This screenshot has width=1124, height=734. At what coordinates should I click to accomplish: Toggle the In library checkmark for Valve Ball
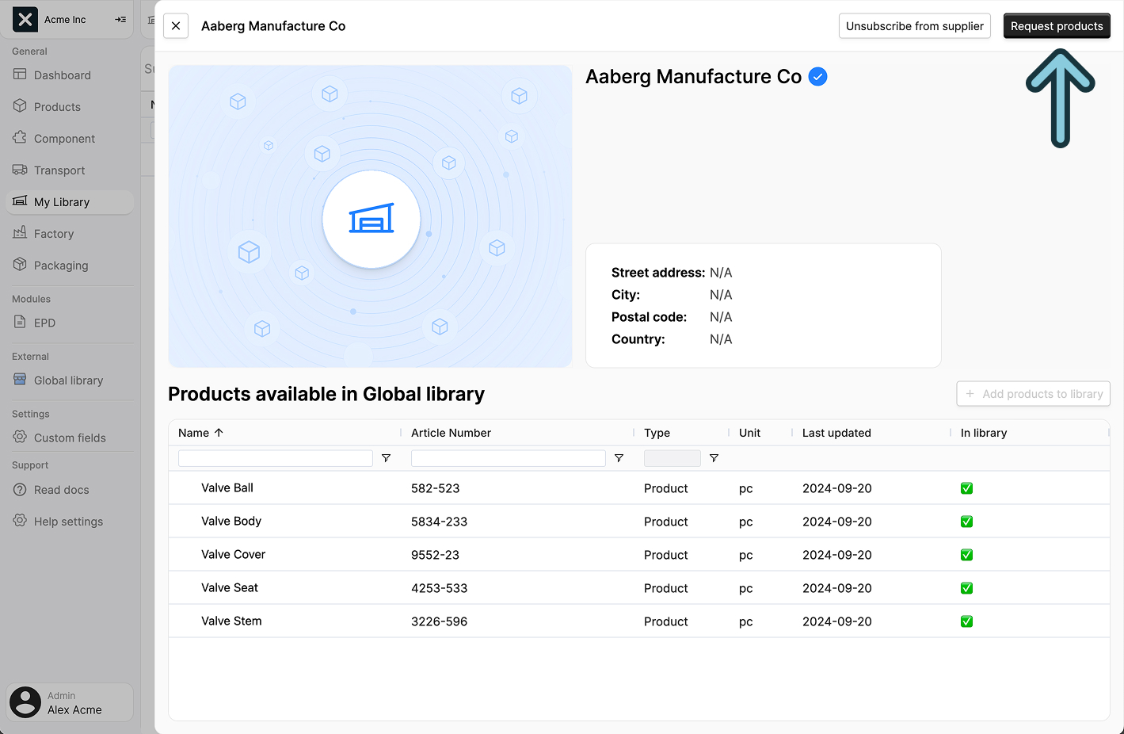(966, 488)
